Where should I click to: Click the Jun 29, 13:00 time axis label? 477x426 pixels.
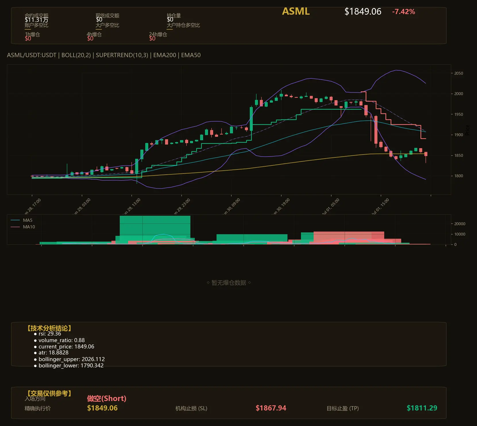coord(132,206)
